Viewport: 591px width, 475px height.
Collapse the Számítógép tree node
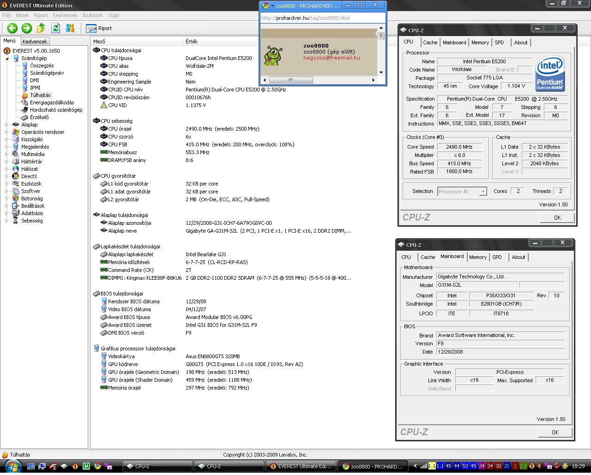pyautogui.click(x=7, y=58)
